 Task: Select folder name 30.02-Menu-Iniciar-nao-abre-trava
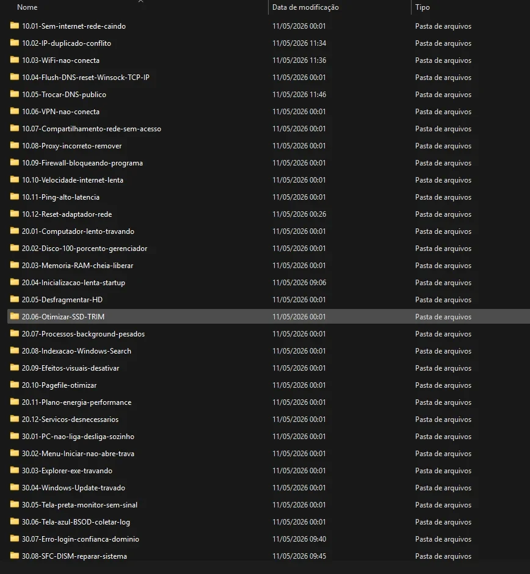(x=78, y=454)
